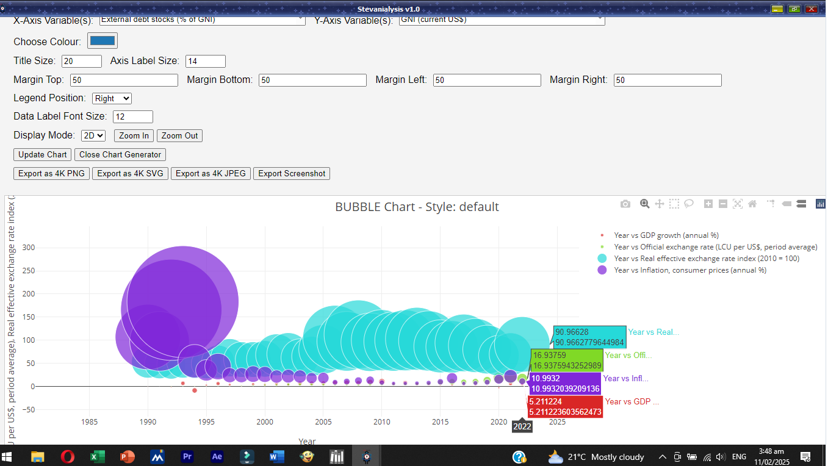Open the Legend Position dropdown
The width and height of the screenshot is (828, 466).
pyautogui.click(x=112, y=98)
